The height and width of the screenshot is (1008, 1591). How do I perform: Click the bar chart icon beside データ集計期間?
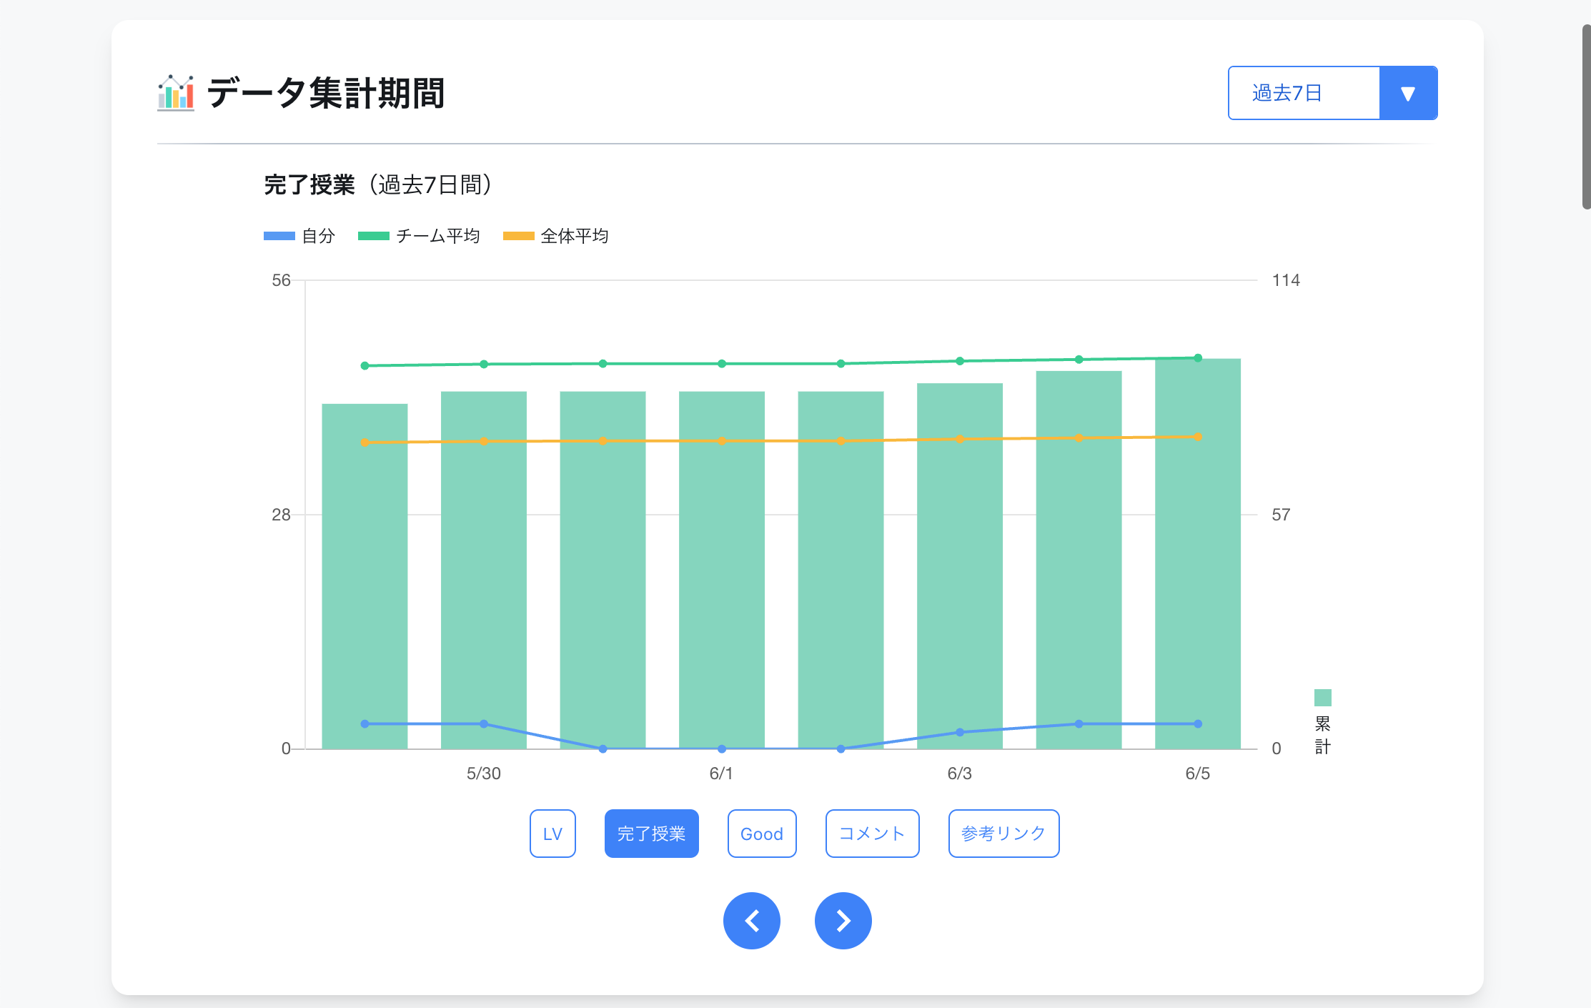pyautogui.click(x=176, y=93)
